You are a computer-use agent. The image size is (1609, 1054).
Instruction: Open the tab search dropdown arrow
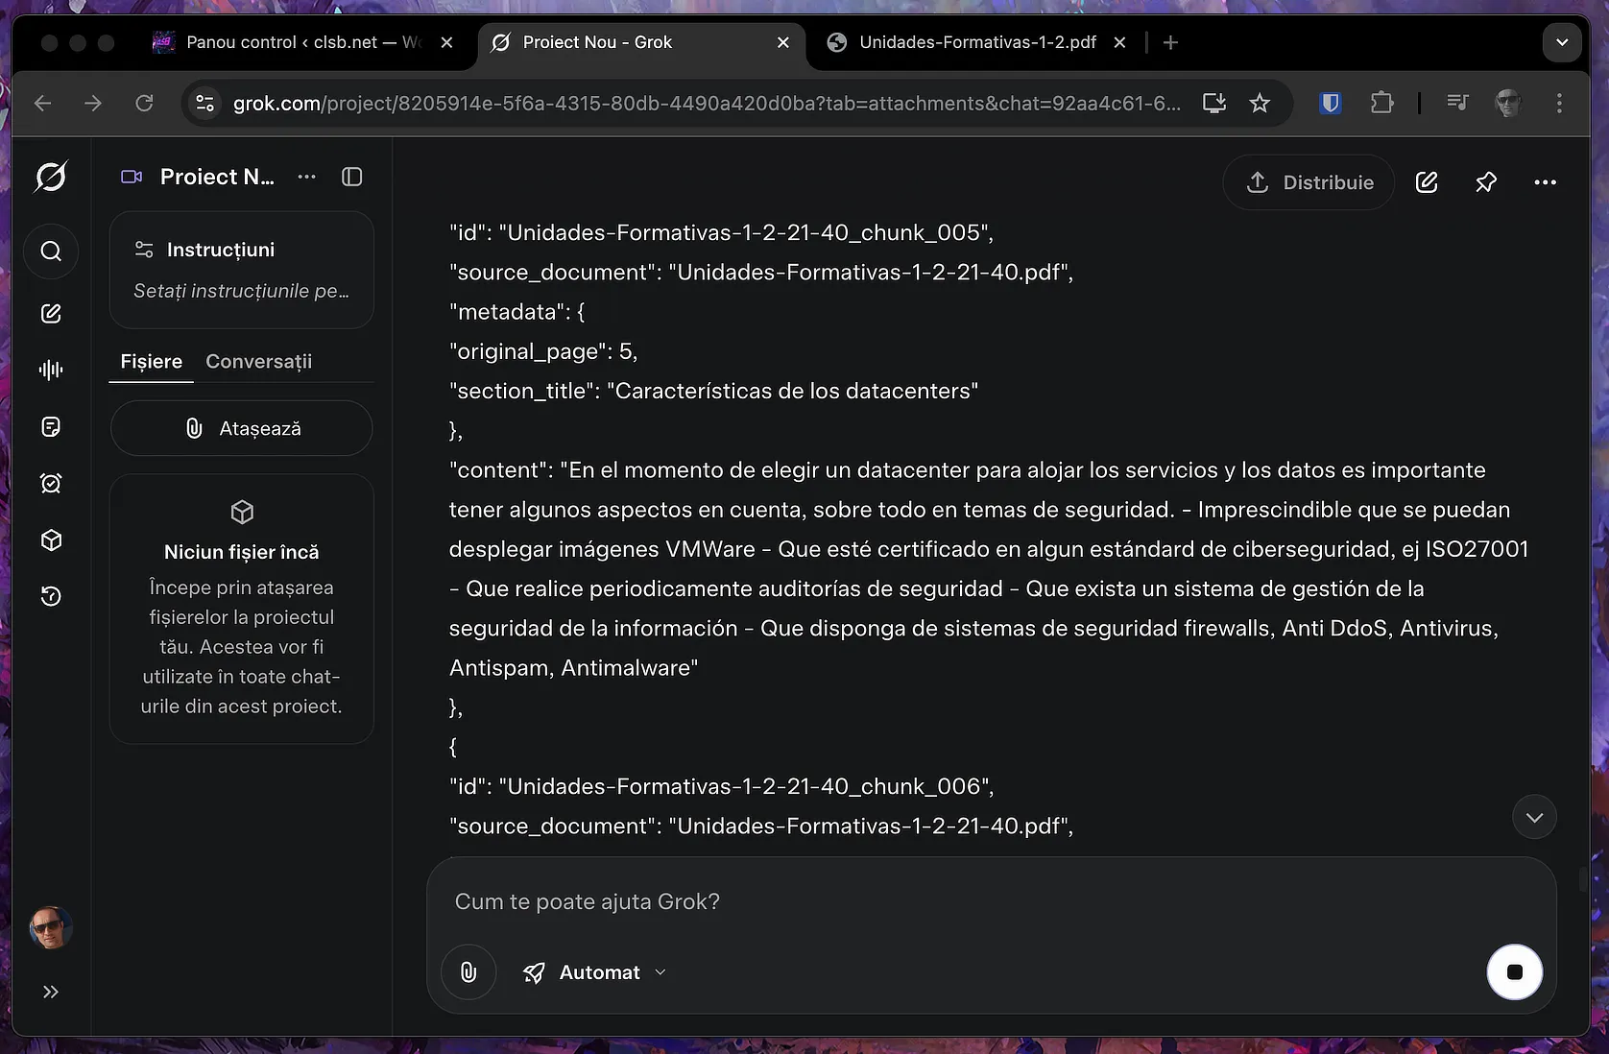click(1562, 42)
